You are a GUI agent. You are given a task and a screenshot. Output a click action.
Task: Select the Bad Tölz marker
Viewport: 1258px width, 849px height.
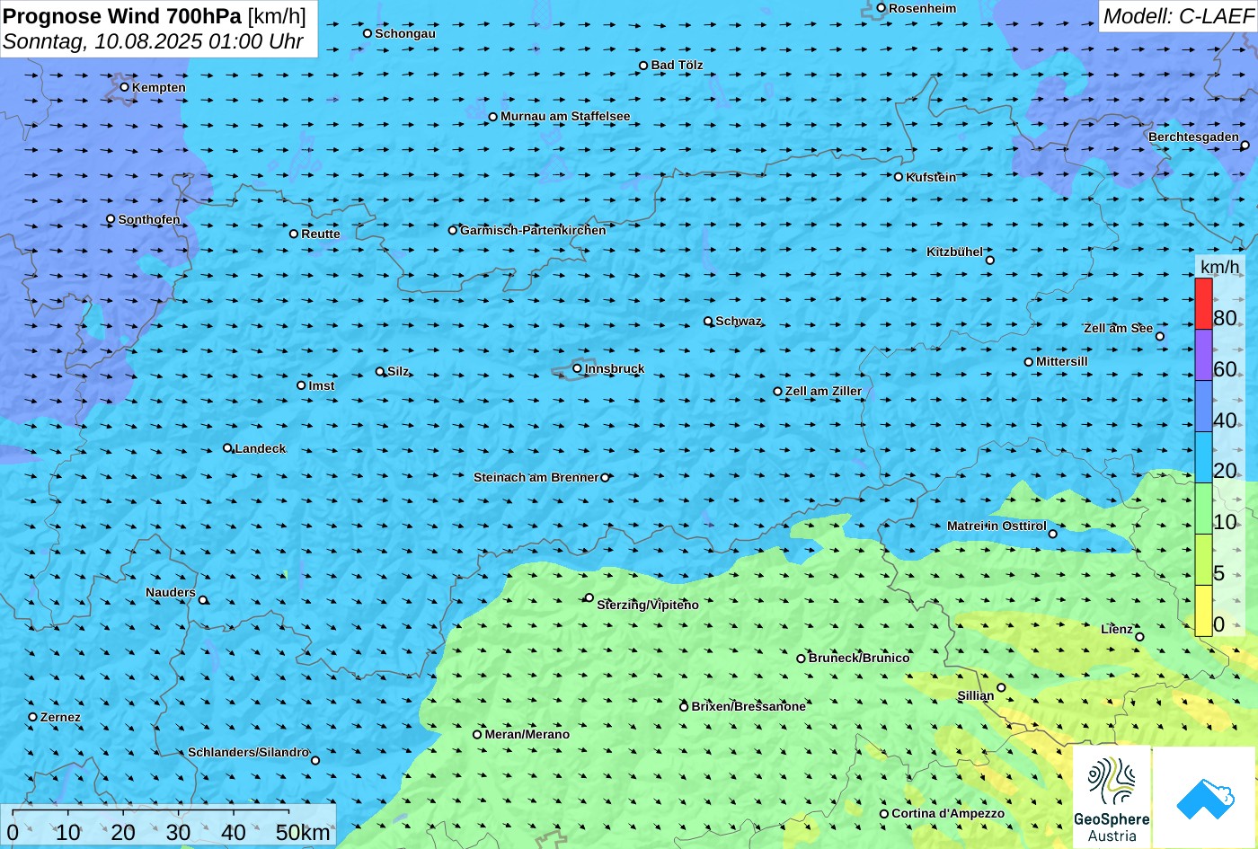pyautogui.click(x=643, y=66)
